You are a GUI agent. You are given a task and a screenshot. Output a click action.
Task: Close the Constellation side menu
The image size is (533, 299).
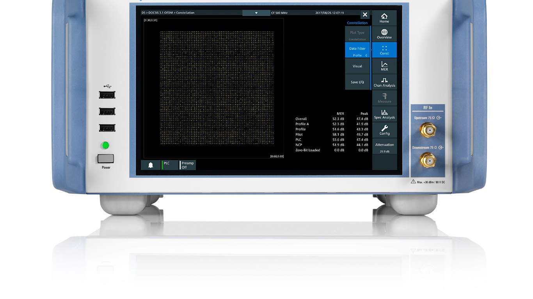point(365,15)
